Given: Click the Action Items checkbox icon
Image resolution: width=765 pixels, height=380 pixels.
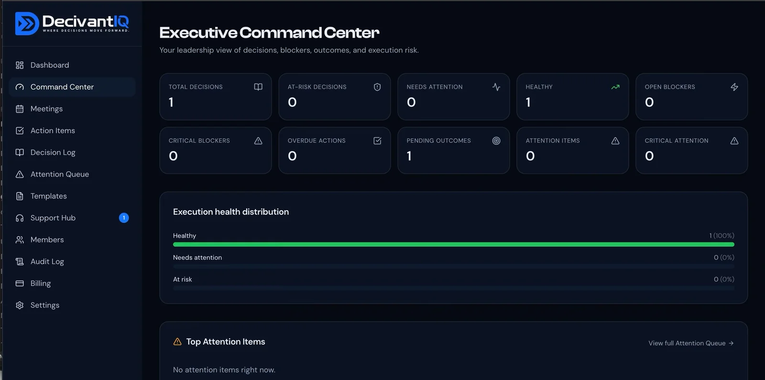Looking at the screenshot, I should click(20, 130).
